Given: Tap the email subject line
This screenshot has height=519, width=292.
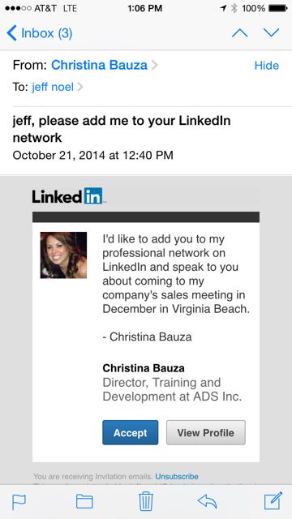Looking at the screenshot, I should coord(122,129).
